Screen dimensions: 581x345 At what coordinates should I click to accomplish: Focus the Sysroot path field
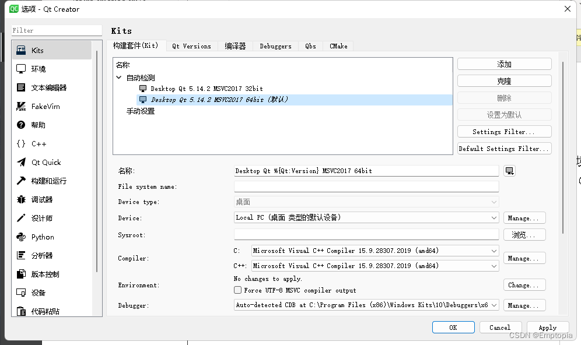(366, 234)
